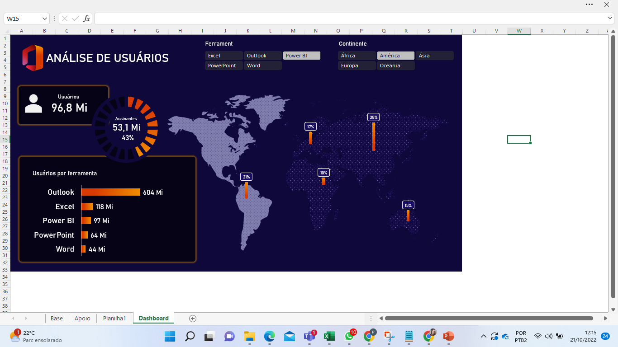Enable the Outlook slicer filter
This screenshot has width=618, height=347.
pyautogui.click(x=262, y=56)
